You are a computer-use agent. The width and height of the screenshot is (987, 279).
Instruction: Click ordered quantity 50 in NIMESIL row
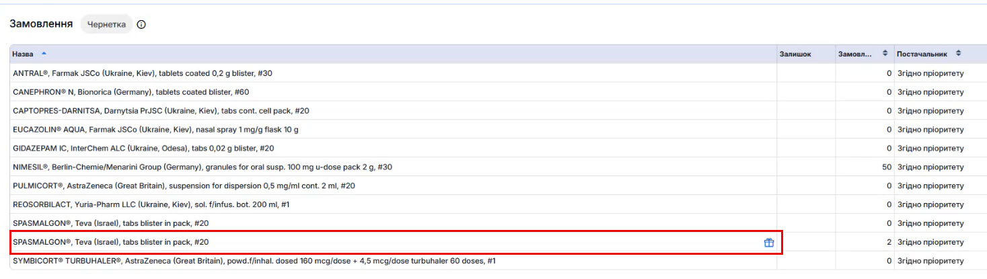point(886,167)
